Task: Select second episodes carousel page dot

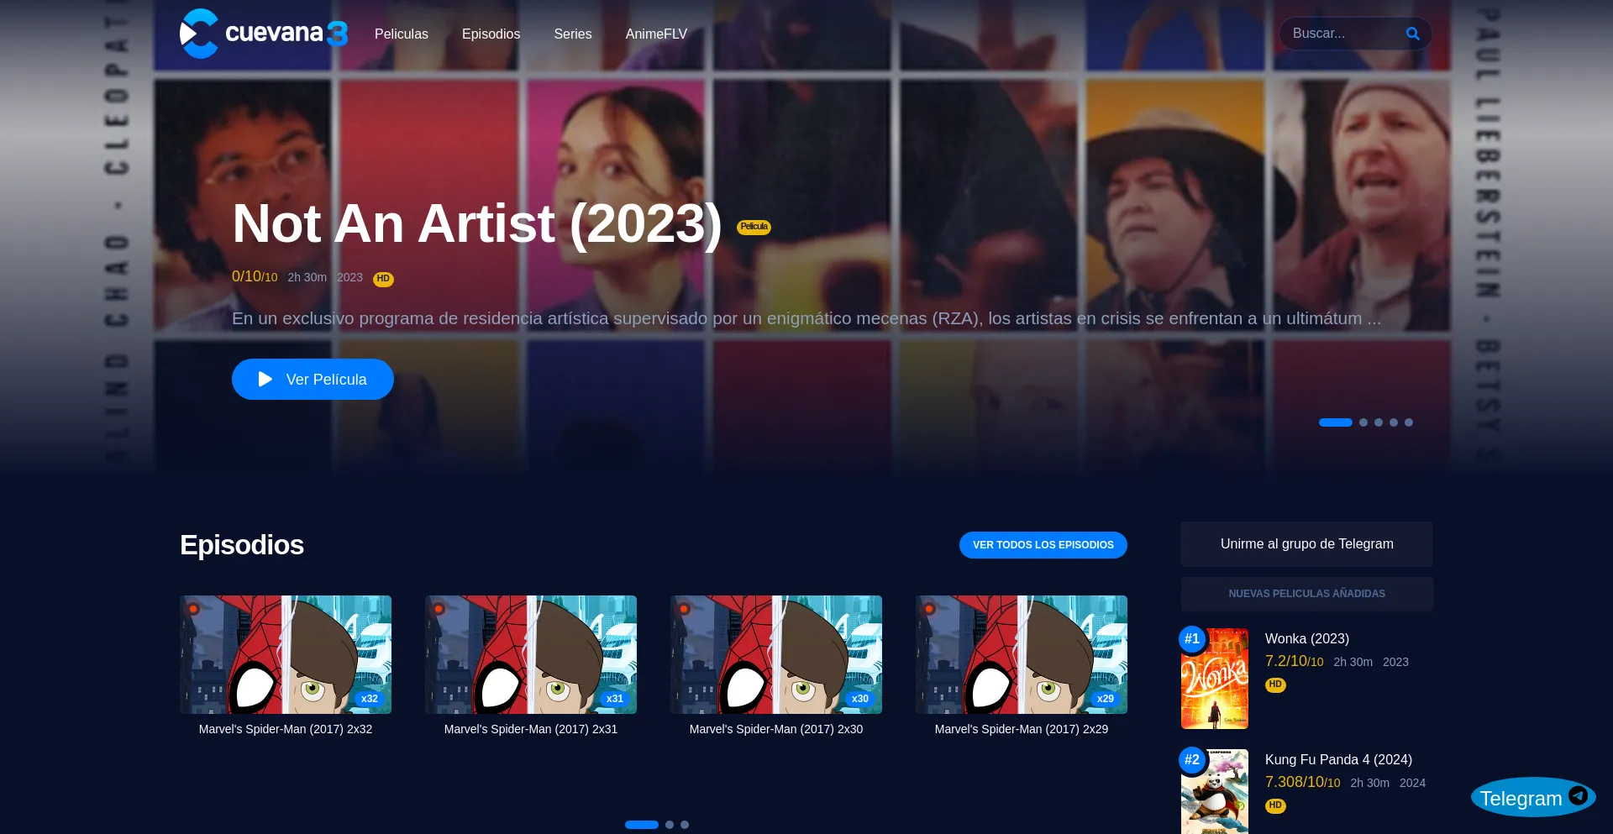Action: tap(670, 825)
